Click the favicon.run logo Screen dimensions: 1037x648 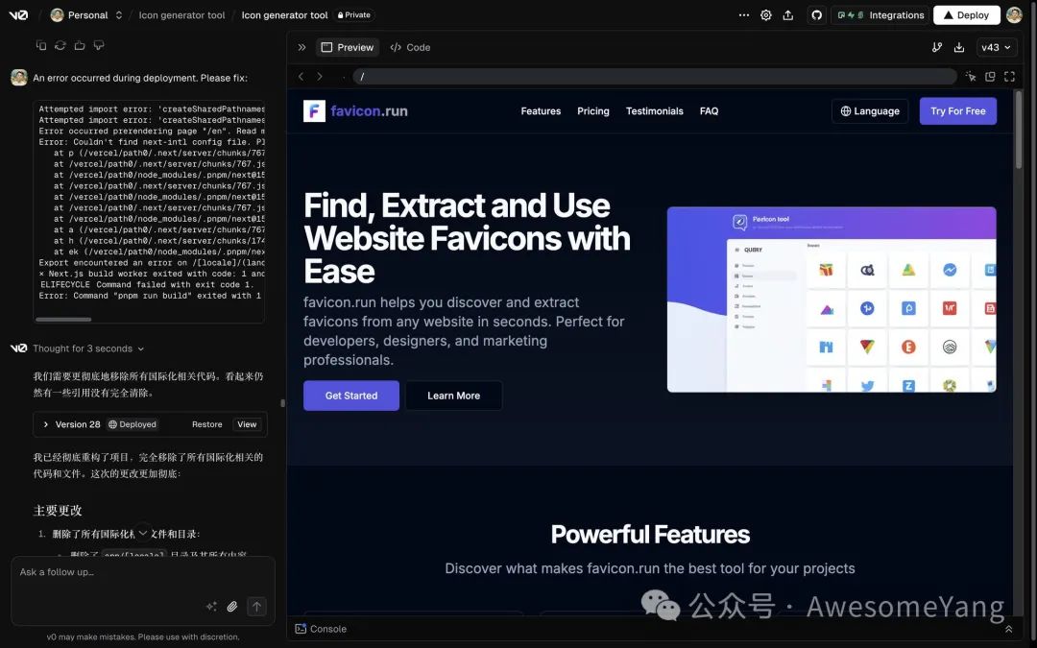tap(355, 111)
